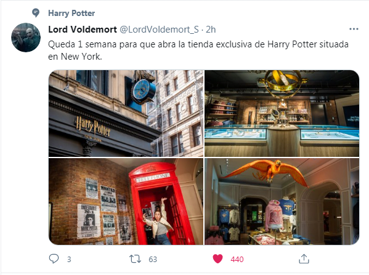Open the red telephone booth photo

[126, 201]
